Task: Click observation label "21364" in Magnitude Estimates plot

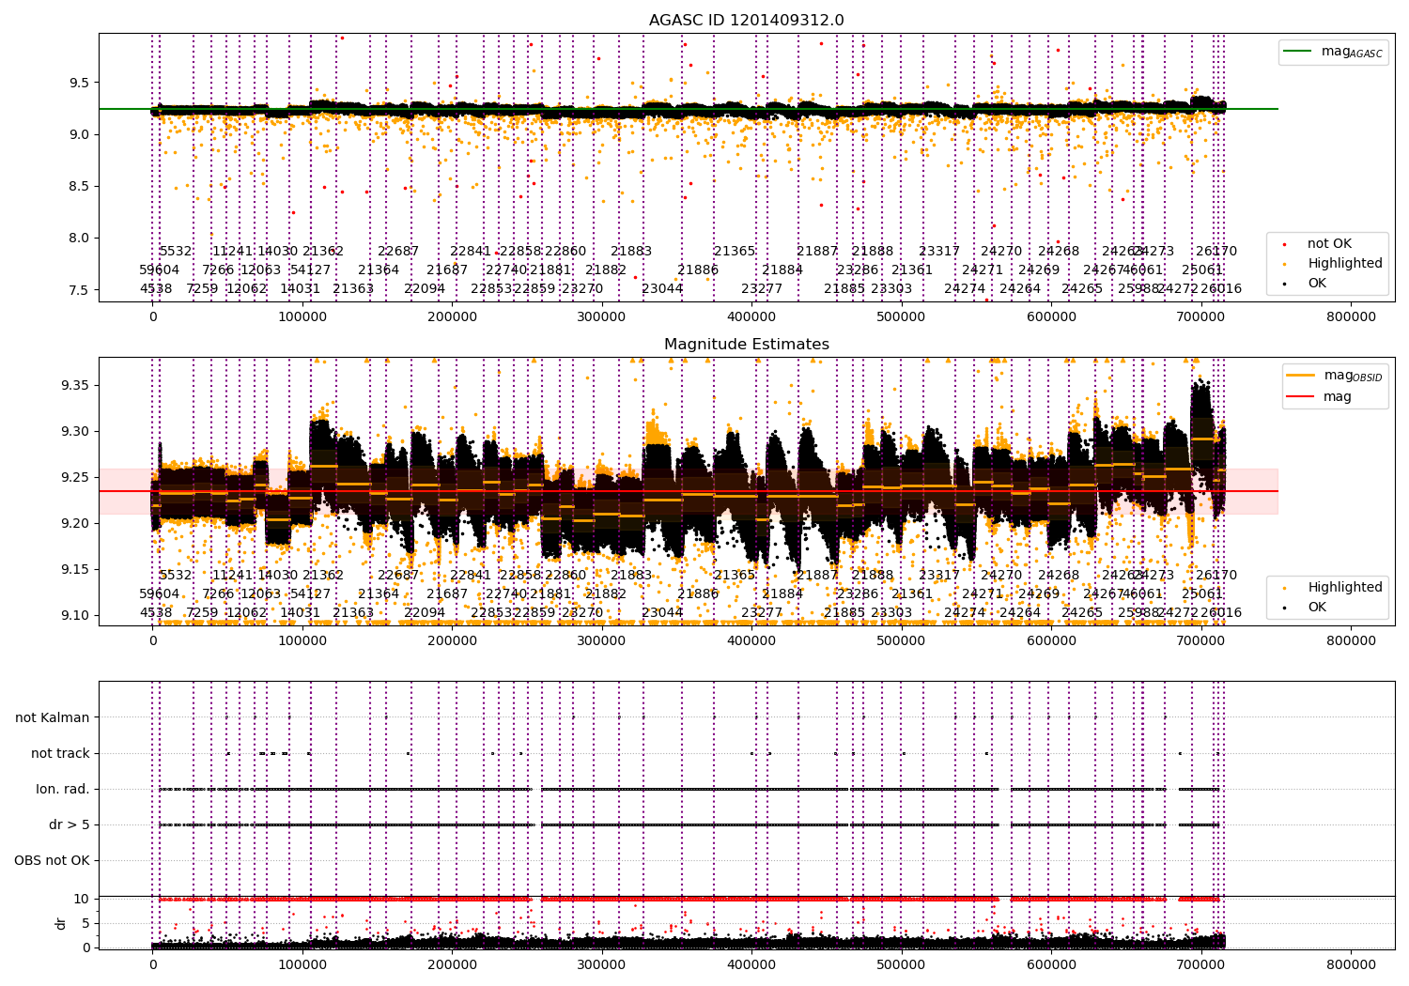Action: tap(379, 594)
